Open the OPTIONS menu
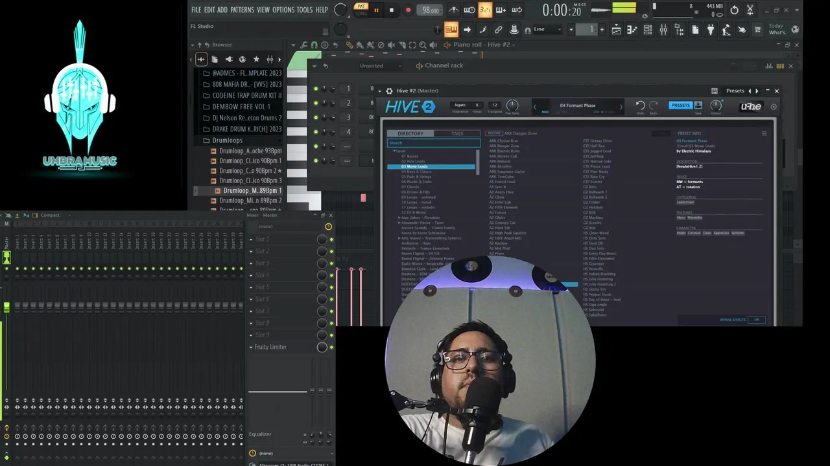This screenshot has height=466, width=830. [x=283, y=10]
